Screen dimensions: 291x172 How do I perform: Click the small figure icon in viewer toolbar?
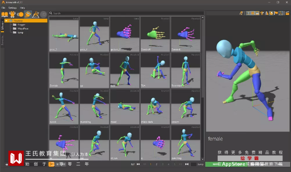pyautogui.click(x=262, y=13)
